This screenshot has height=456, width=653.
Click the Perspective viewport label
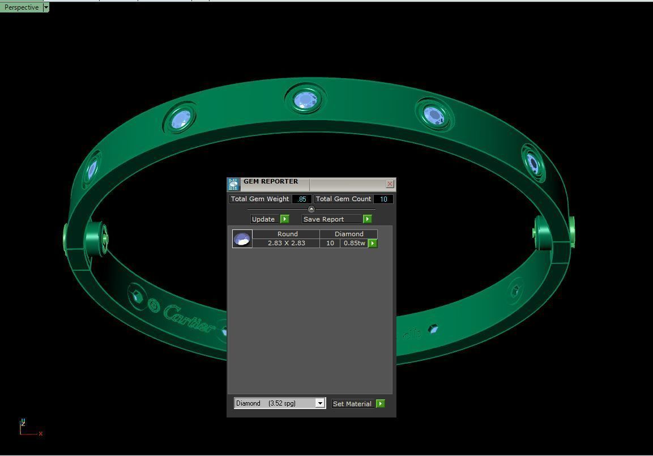tap(22, 7)
